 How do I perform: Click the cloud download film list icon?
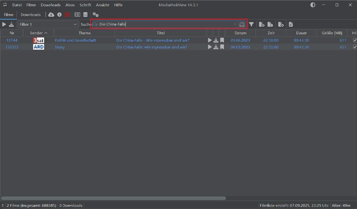tap(51, 15)
